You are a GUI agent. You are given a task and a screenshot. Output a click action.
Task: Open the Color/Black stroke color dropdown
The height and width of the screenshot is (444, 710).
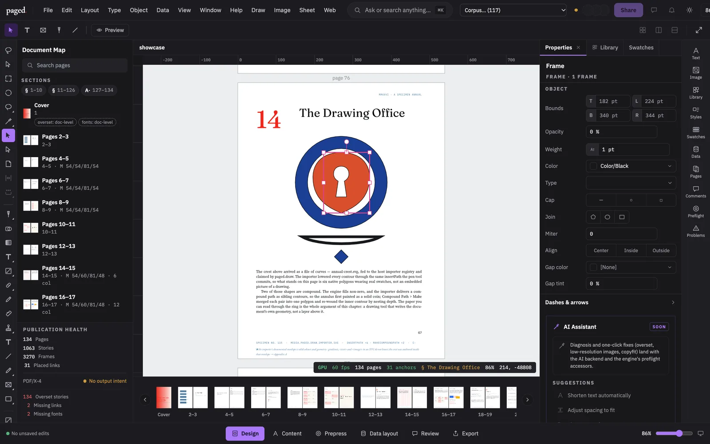631,166
